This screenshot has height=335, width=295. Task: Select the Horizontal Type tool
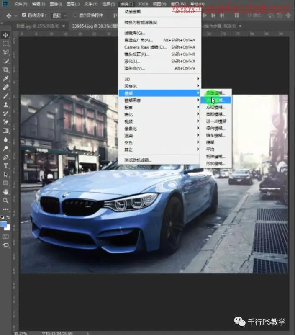[x=6, y=166]
